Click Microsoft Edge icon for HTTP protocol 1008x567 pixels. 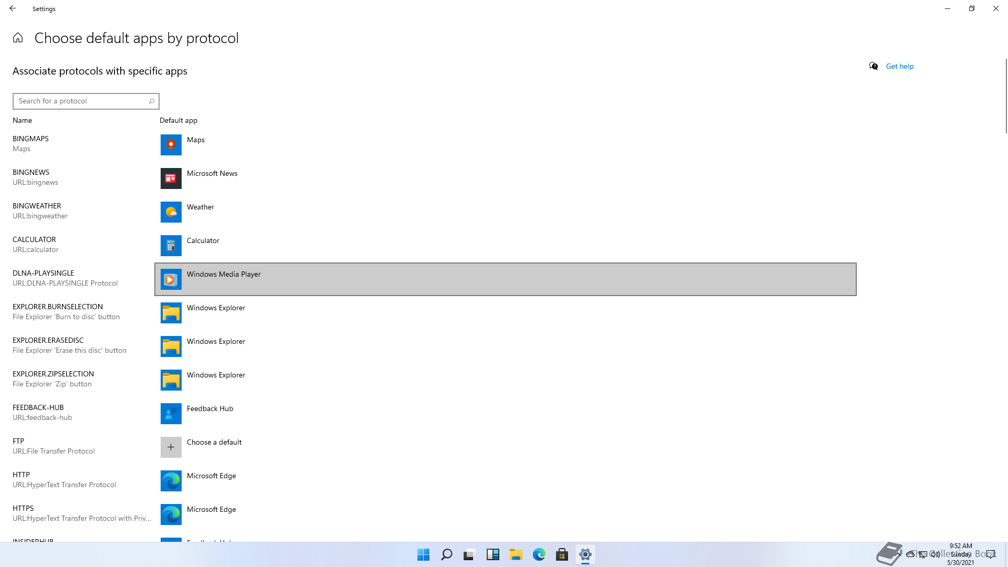tap(171, 481)
